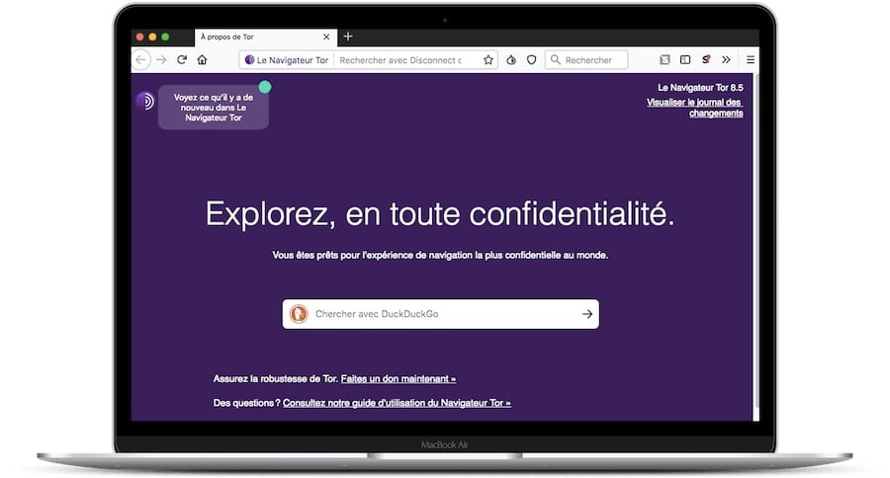Open the security level shield
Viewport: 890px width, 478px height.
coord(531,59)
